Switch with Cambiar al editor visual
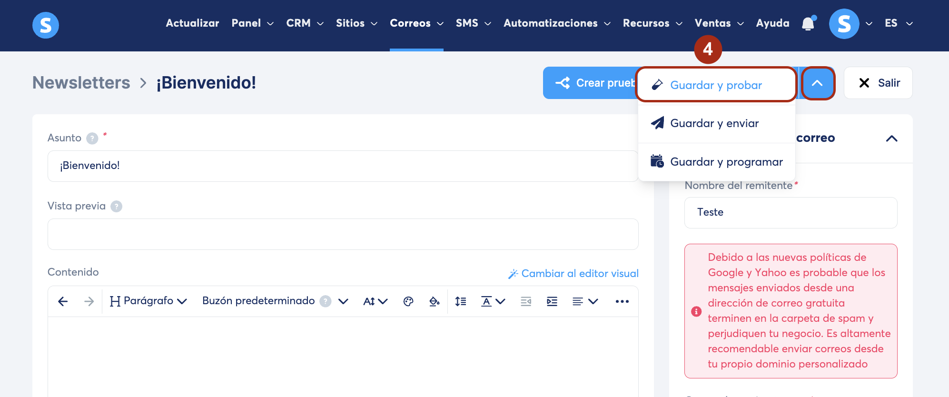This screenshot has height=397, width=949. tap(573, 274)
